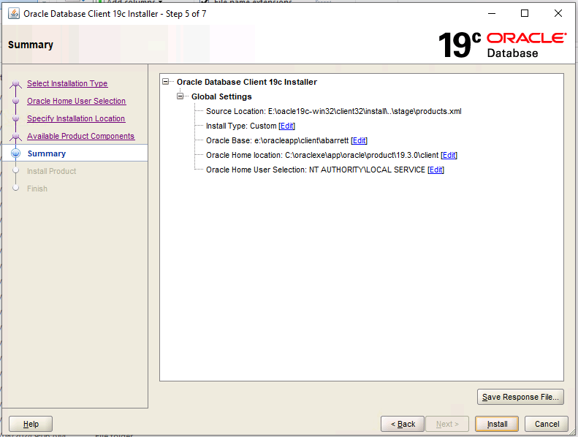The width and height of the screenshot is (578, 437).
Task: Cancel the installer
Action: click(547, 424)
